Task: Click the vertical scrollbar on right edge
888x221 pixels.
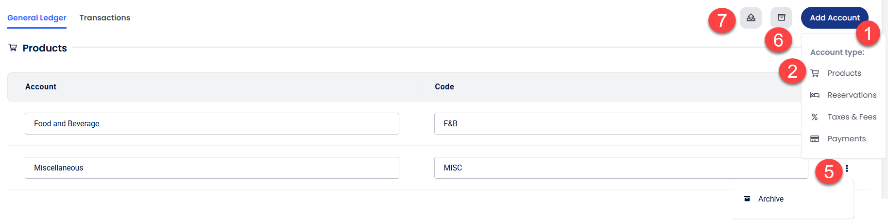Action: pos(885,97)
